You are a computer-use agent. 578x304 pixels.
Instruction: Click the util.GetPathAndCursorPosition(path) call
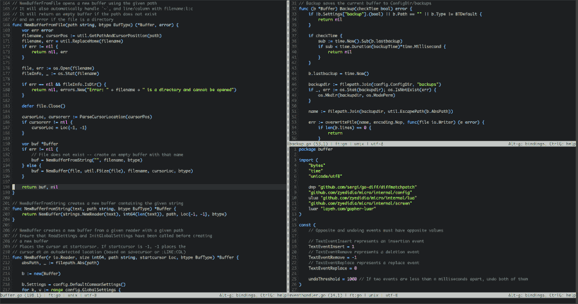pos(119,36)
